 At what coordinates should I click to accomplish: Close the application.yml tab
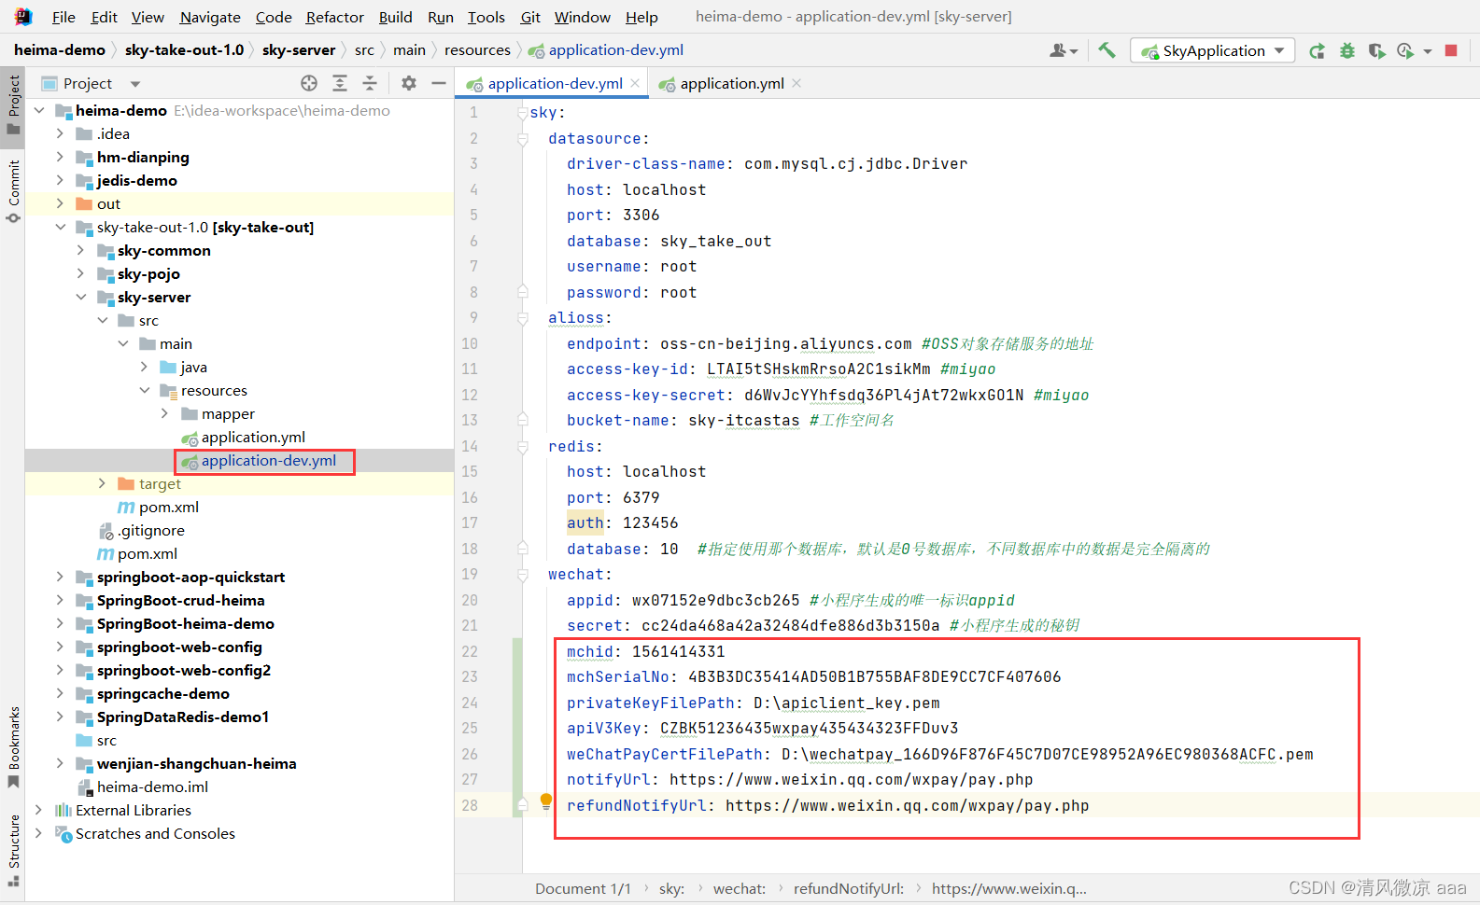(796, 83)
